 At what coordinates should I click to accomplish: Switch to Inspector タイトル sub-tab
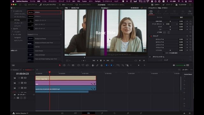[x=159, y=17]
